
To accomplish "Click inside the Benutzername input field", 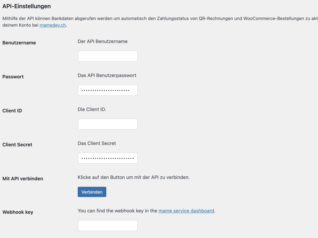I will coord(107,56).
